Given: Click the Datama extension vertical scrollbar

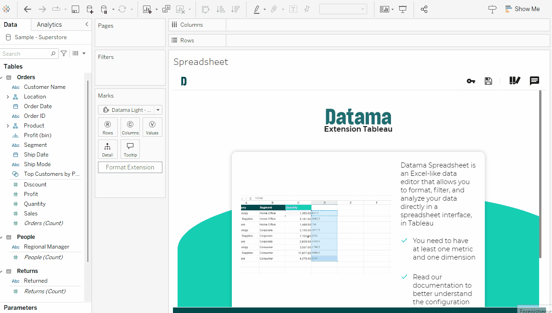Looking at the screenshot, I should tap(540, 198).
